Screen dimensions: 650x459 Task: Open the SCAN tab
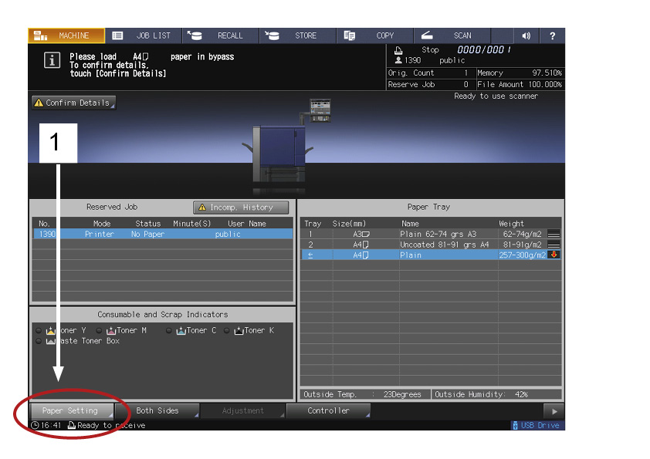[x=452, y=35]
